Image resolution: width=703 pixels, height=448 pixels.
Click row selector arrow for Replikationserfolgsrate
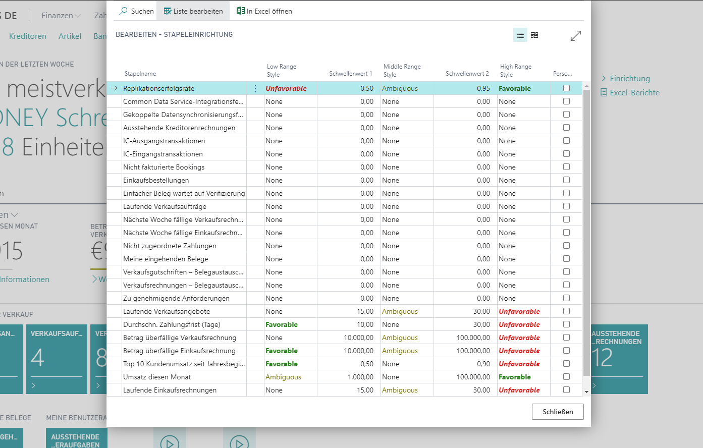coord(114,88)
